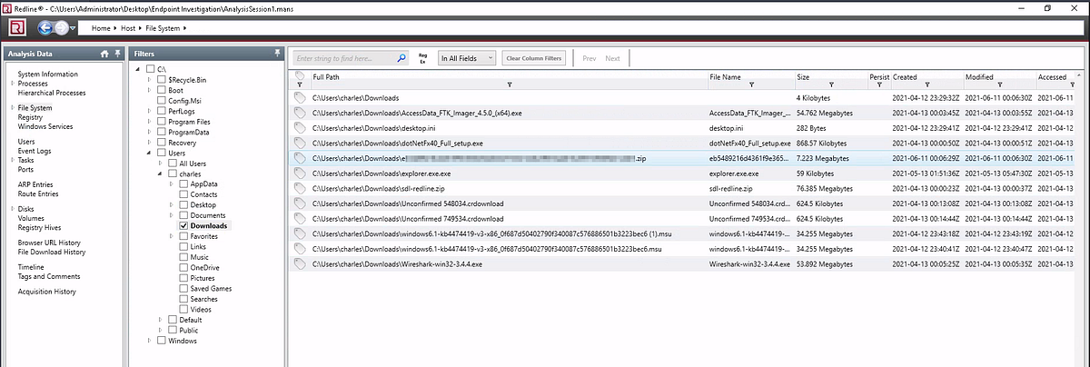Expand the AppData tree node
Image resolution: width=1090 pixels, height=367 pixels.
pyautogui.click(x=172, y=183)
